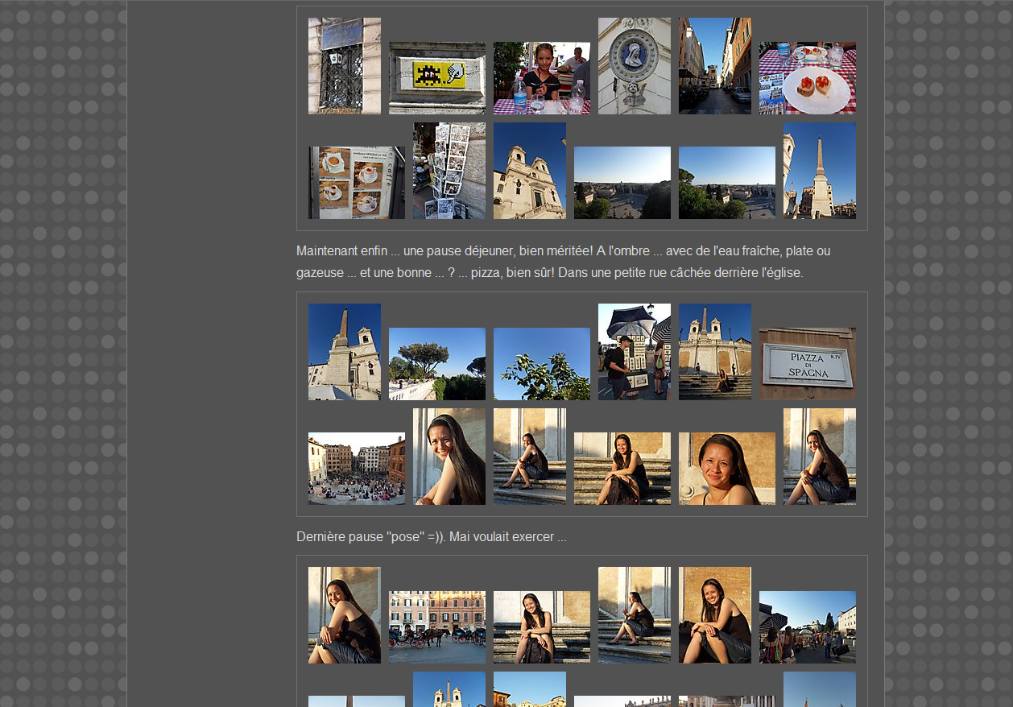This screenshot has width=1013, height=707.
Task: View the leafy branch against blue sky
Action: click(x=541, y=364)
